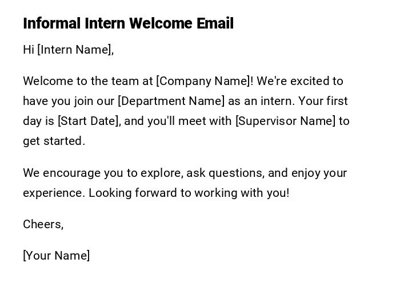This screenshot has width=400, height=291.
Task: Click the "Cheers," sign-off line
Action: click(43, 224)
